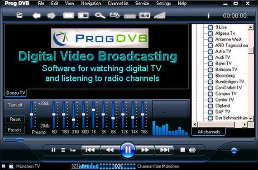Select Astro TV channel
This screenshot has width=258, height=170.
point(223,51)
